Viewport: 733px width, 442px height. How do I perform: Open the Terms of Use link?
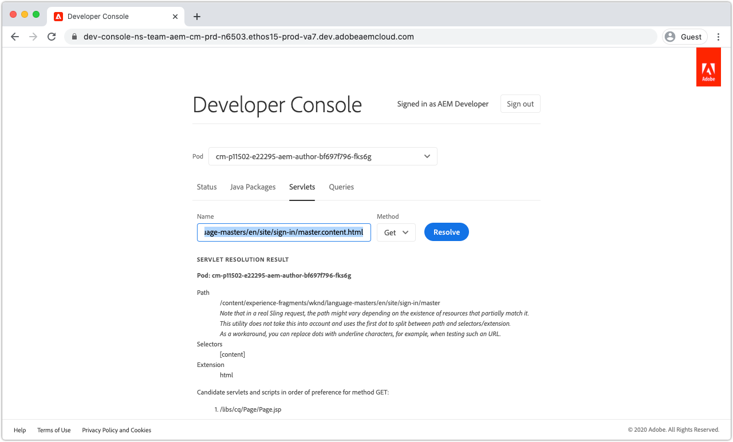(x=54, y=430)
